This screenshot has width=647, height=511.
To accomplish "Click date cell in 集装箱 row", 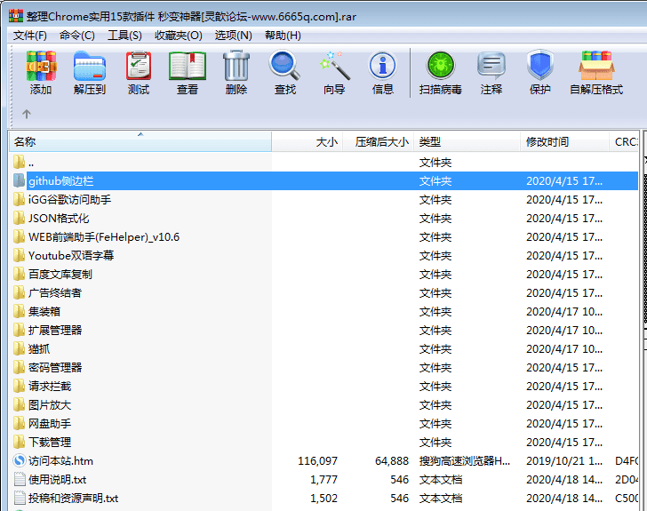I will (x=564, y=311).
